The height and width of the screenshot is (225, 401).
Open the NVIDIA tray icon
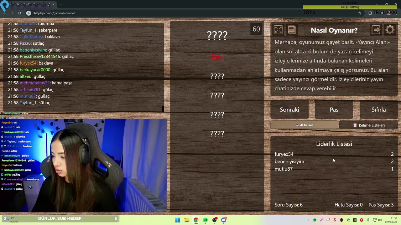[x=355, y=220]
